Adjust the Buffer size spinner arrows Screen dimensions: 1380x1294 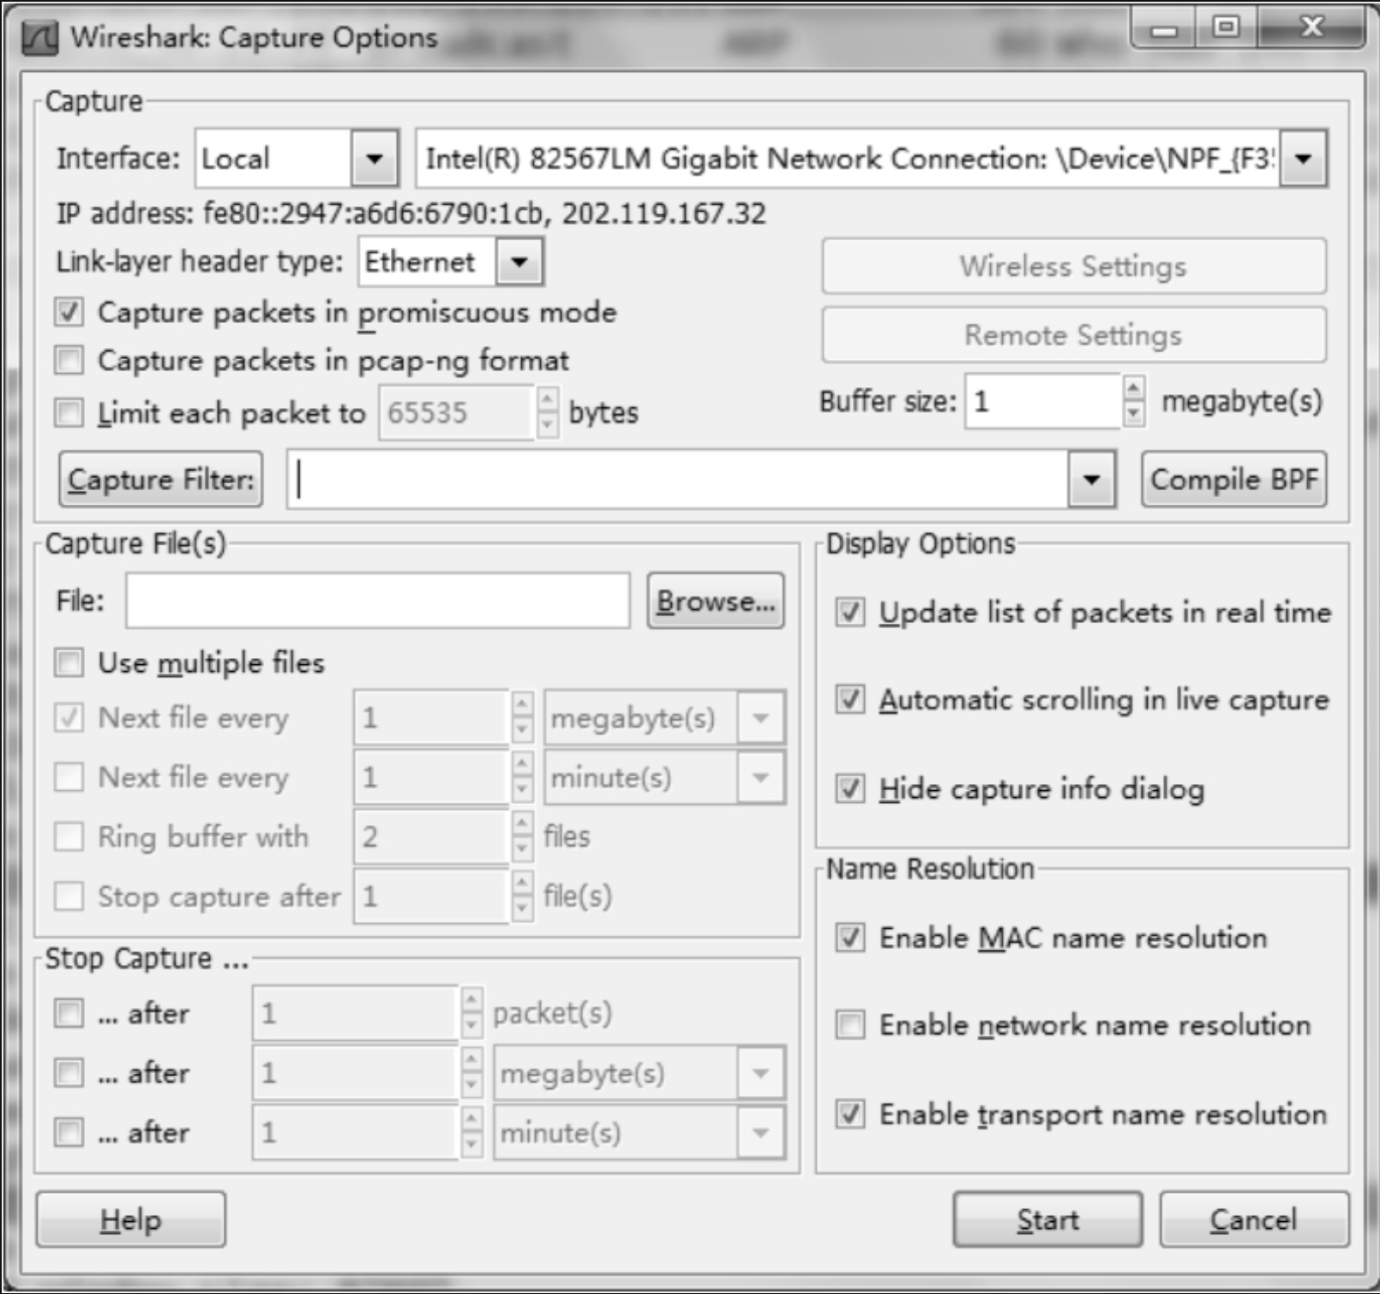[x=1134, y=401]
